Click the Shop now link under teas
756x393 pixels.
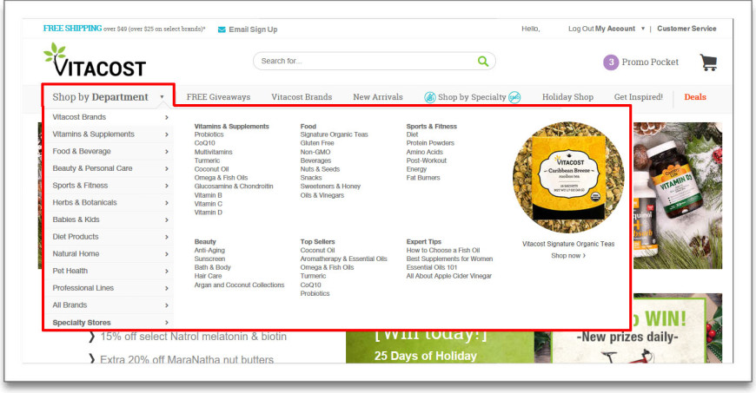tap(568, 256)
